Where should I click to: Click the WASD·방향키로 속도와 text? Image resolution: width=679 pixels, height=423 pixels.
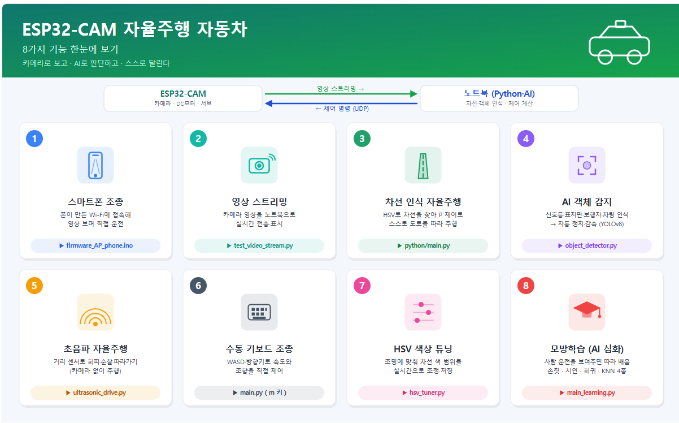(259, 362)
